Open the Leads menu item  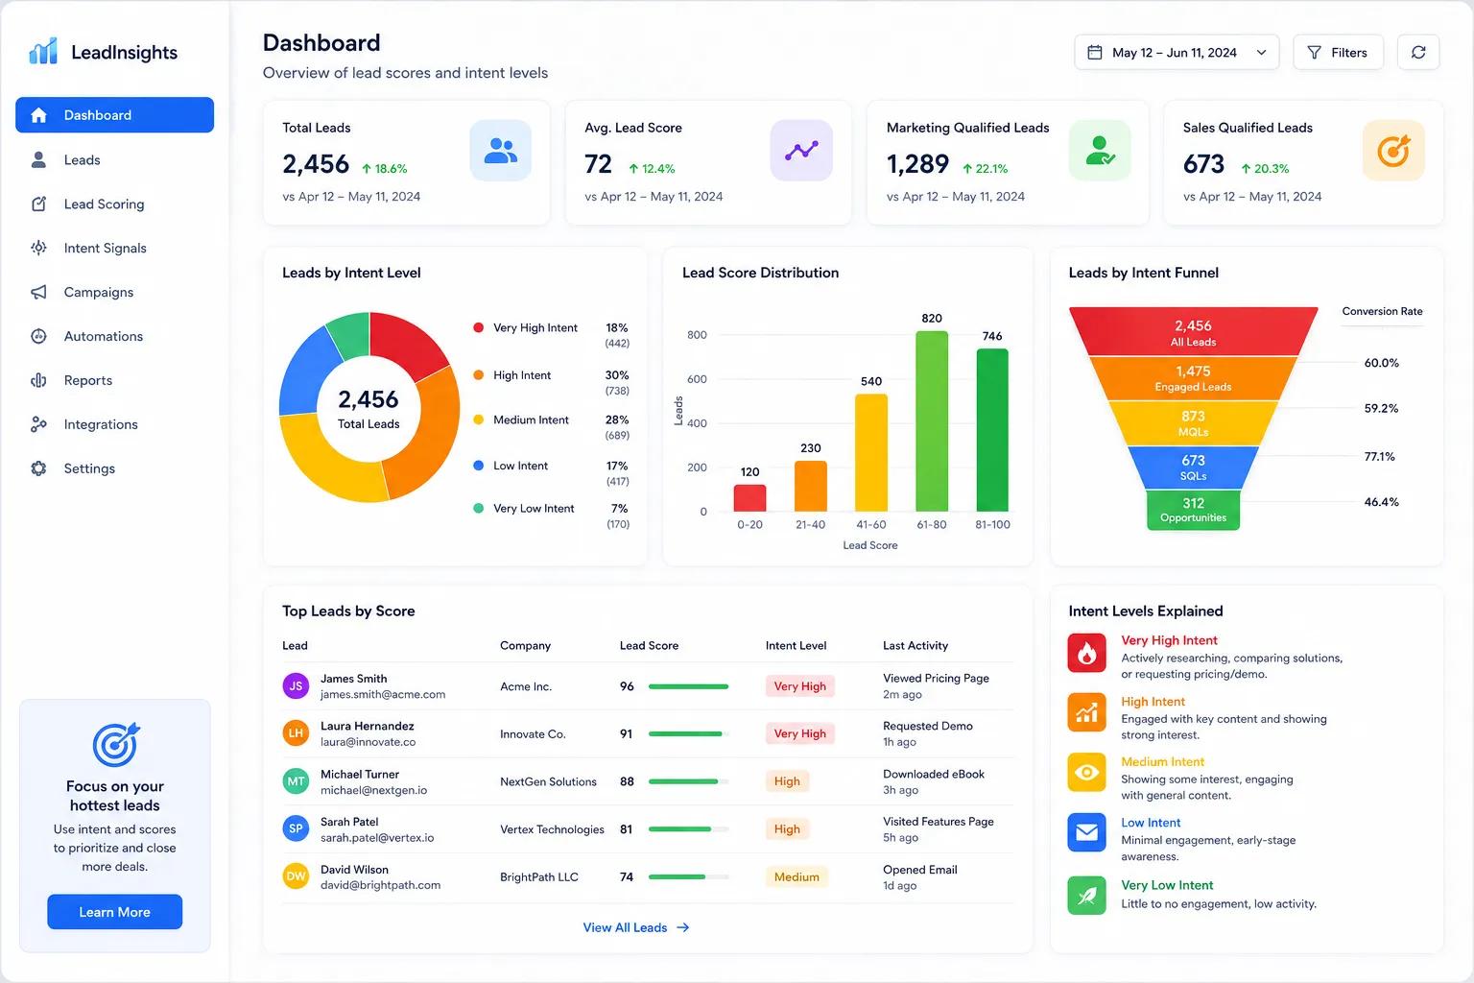point(114,159)
